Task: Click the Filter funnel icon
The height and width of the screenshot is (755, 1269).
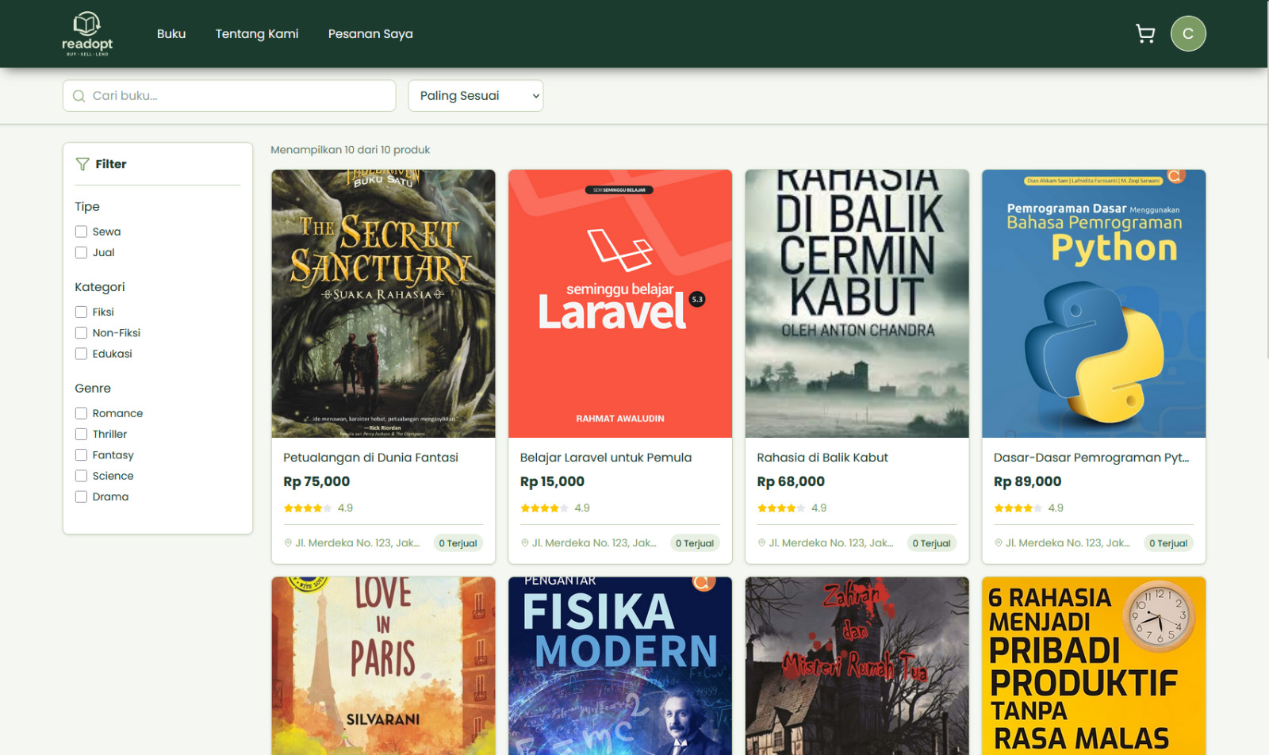Action: (x=82, y=164)
